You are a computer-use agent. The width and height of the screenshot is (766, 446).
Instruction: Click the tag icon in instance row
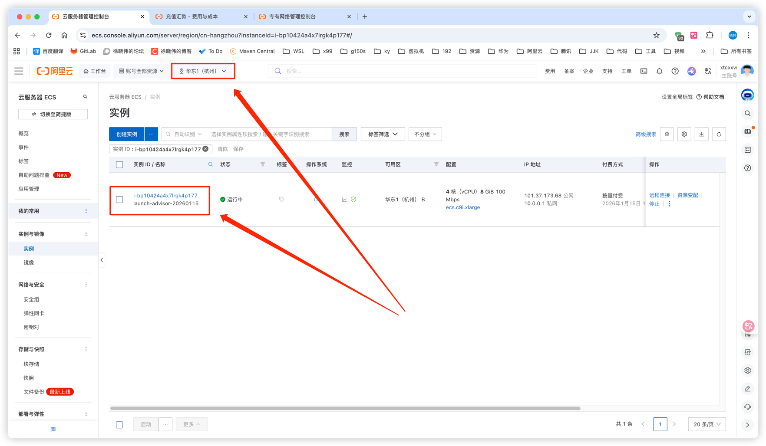tap(281, 200)
